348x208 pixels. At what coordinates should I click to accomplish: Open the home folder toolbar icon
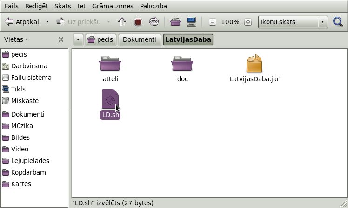(x=175, y=22)
